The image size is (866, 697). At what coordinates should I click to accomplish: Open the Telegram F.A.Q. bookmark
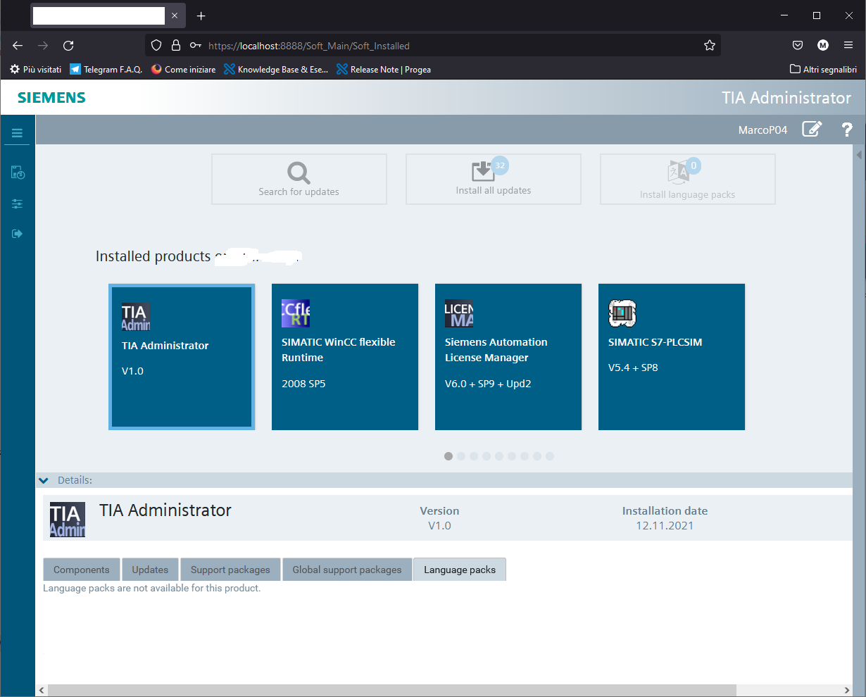[106, 70]
